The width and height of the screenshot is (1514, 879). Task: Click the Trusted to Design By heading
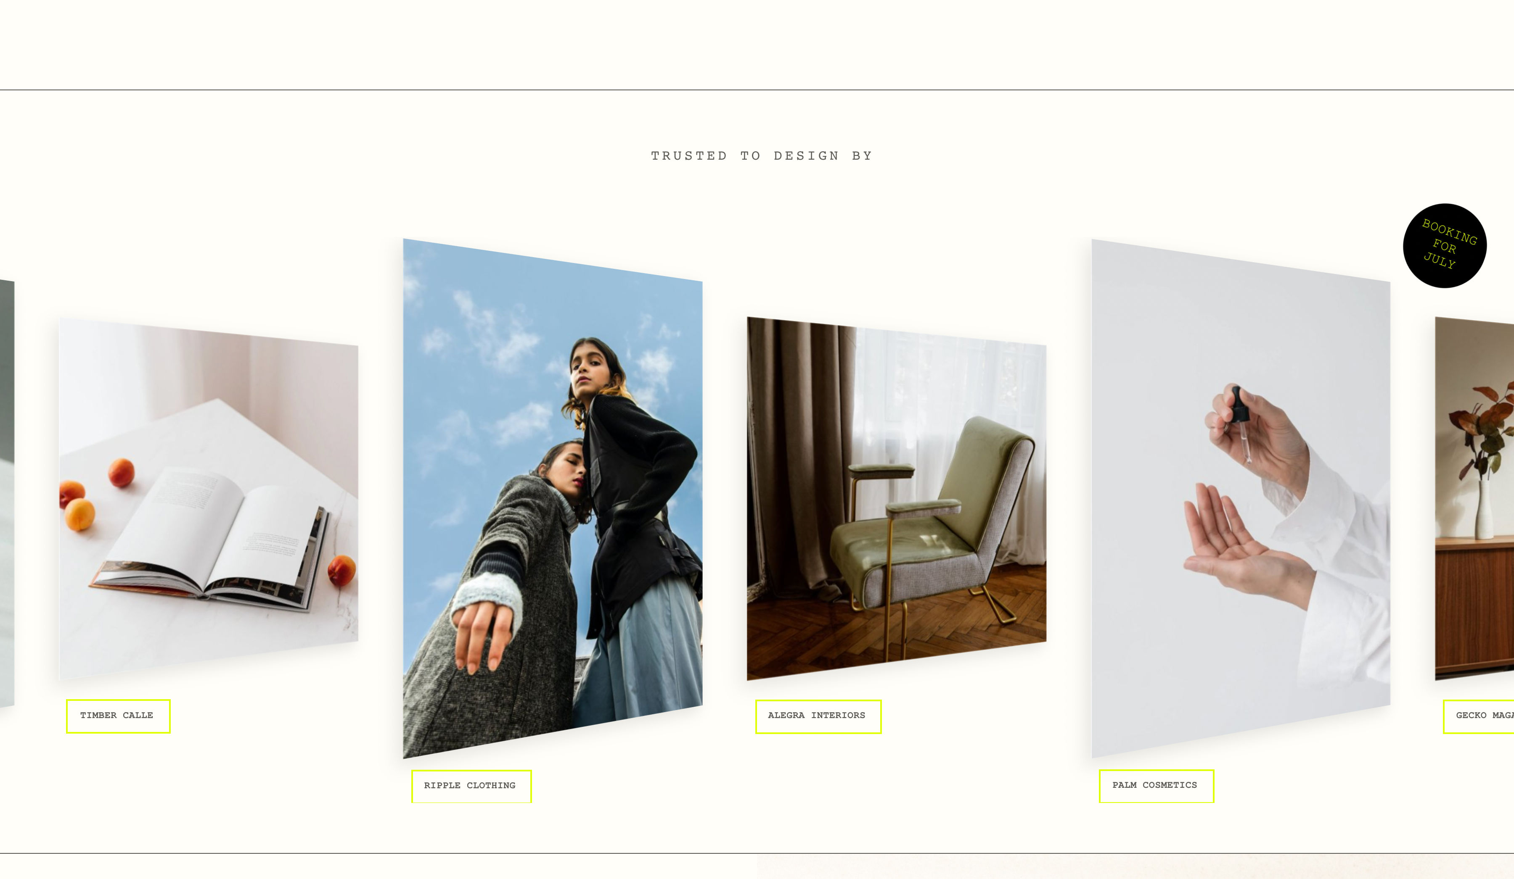point(761,156)
